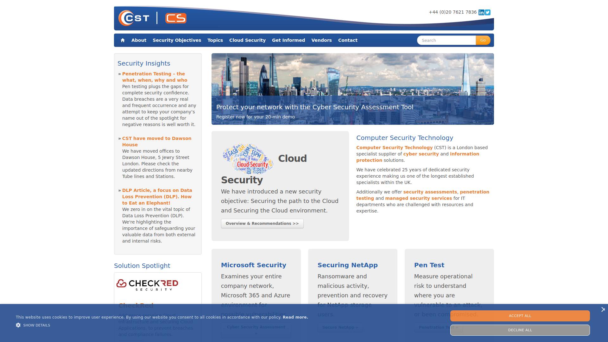
Task: Click inside the Search input field
Action: pos(446,40)
